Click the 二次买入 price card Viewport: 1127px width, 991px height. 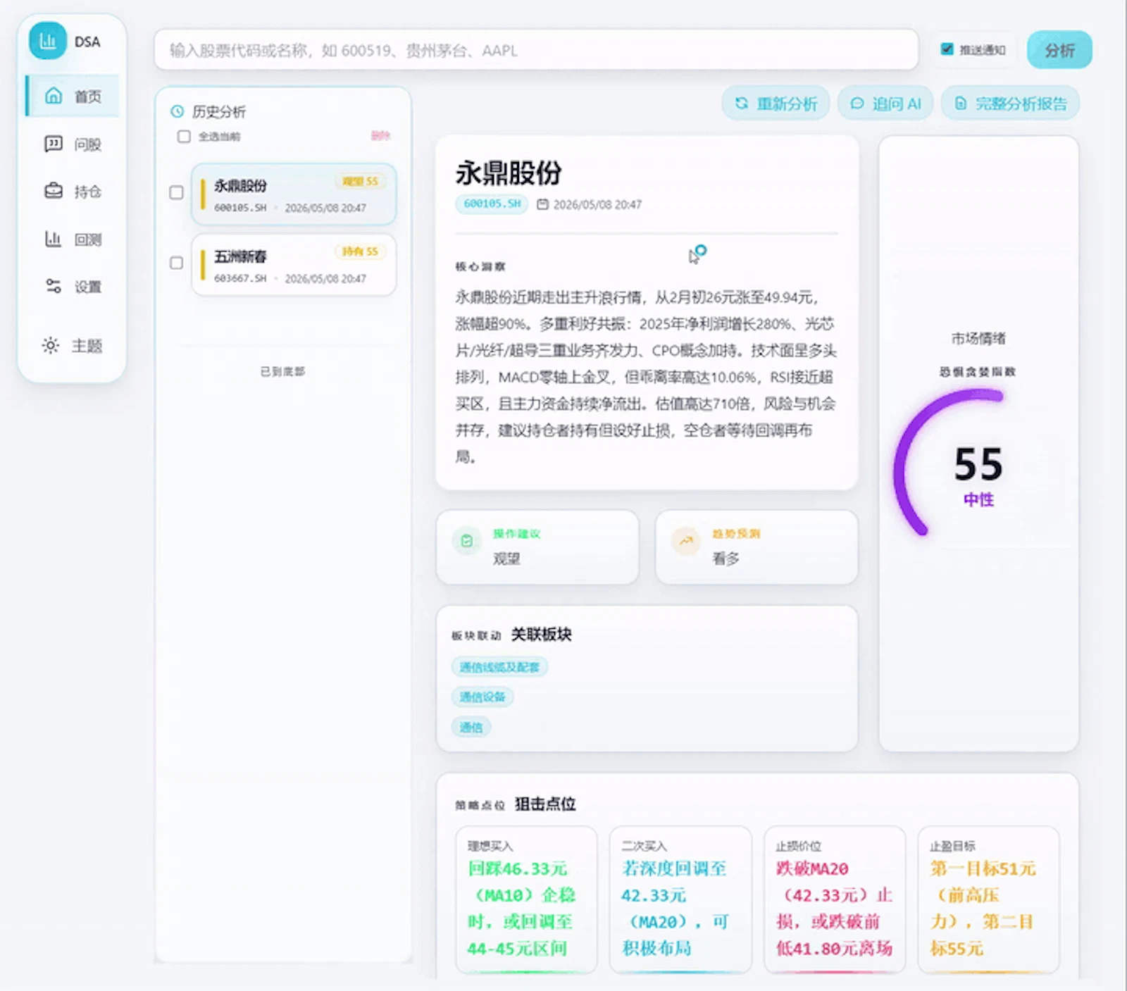[680, 899]
